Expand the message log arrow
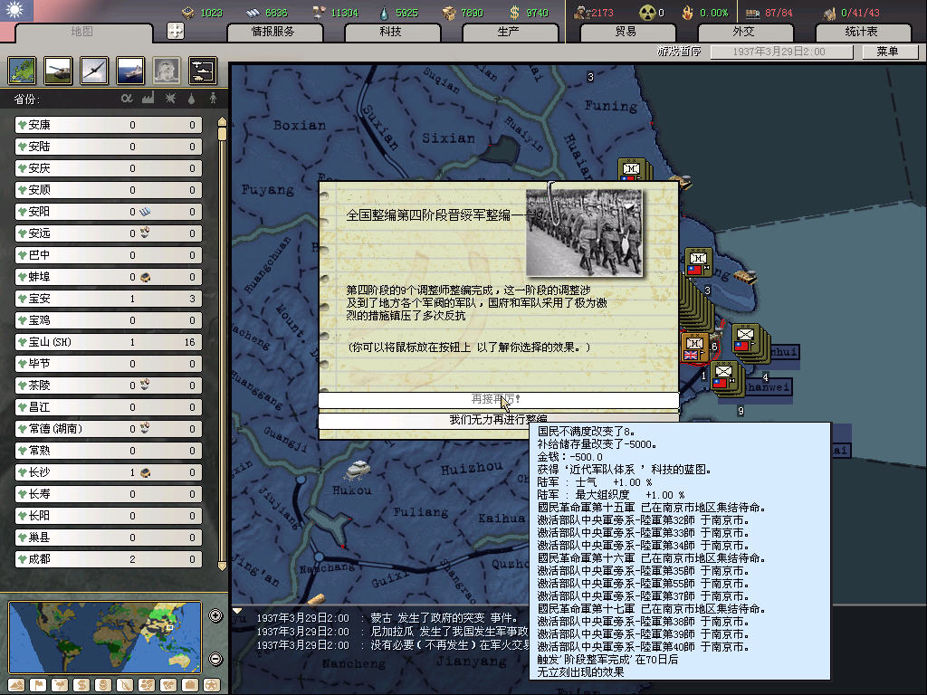This screenshot has height=695, width=927. click(x=238, y=612)
